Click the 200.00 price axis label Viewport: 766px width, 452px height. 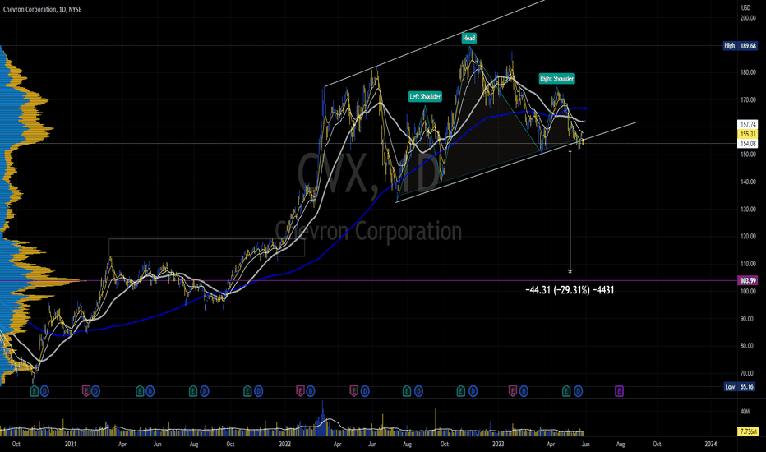[748, 18]
